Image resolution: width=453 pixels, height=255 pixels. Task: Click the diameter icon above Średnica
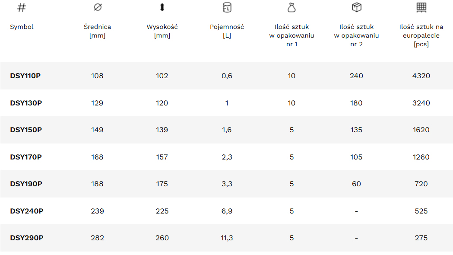pyautogui.click(x=97, y=7)
